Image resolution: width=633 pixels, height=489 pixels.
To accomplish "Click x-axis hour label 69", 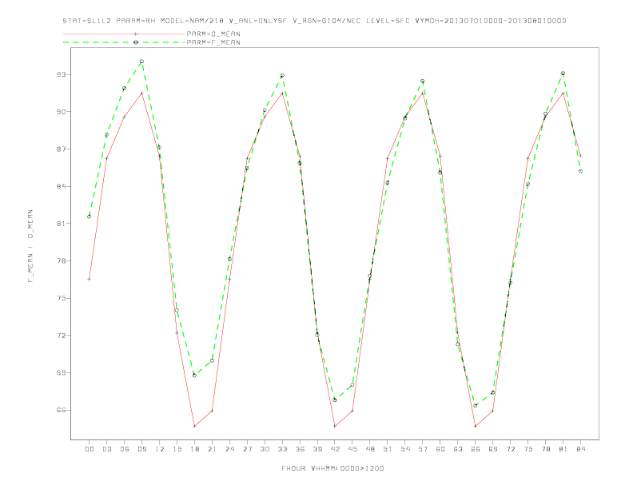I will pos(493,449).
